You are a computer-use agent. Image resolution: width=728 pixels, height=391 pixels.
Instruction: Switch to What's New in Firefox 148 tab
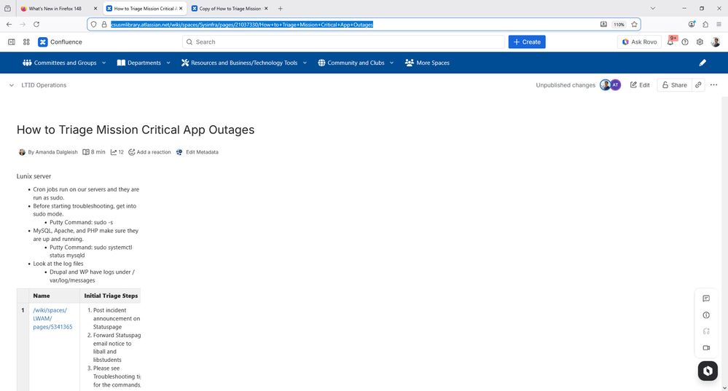point(55,8)
